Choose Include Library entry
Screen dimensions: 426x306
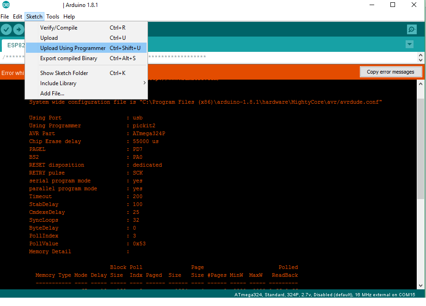tap(86, 83)
